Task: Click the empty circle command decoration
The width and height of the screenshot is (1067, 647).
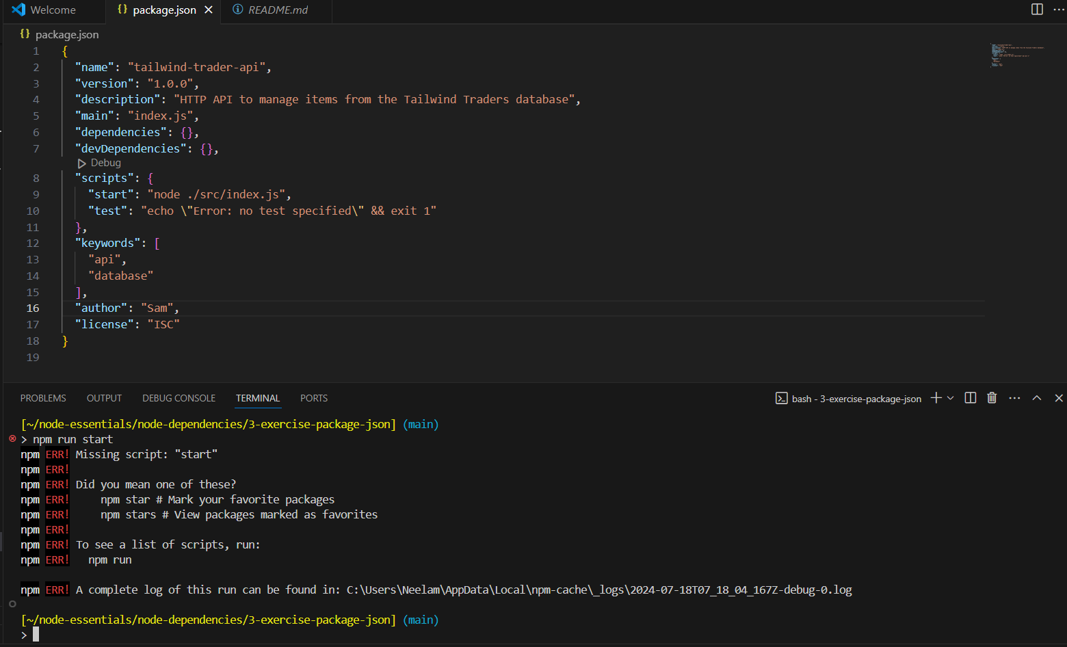Action: pyautogui.click(x=12, y=604)
